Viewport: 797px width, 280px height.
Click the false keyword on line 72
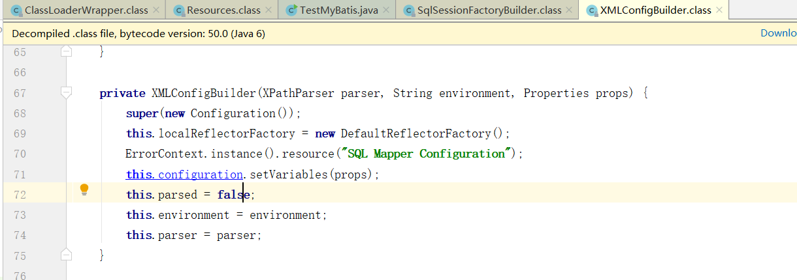[x=234, y=195]
